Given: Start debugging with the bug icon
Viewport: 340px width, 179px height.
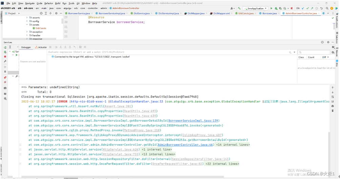Looking at the screenshot, I should pyautogui.click(x=276, y=8).
